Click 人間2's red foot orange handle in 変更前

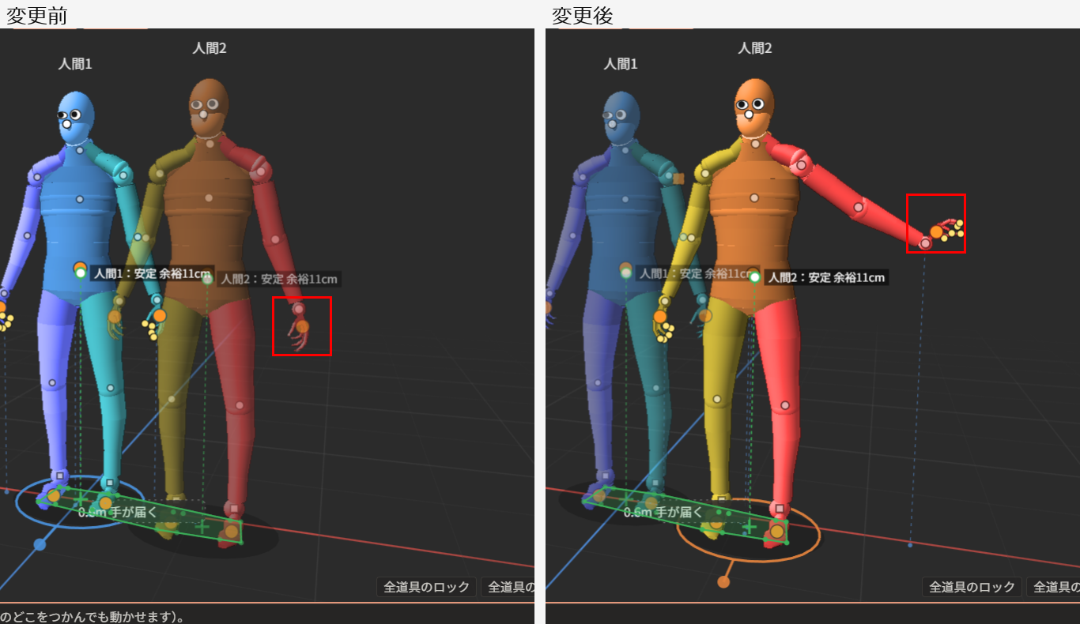[231, 532]
